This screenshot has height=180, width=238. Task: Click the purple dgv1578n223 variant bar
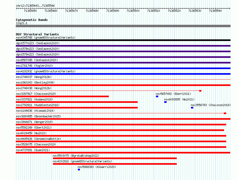click(123, 51)
